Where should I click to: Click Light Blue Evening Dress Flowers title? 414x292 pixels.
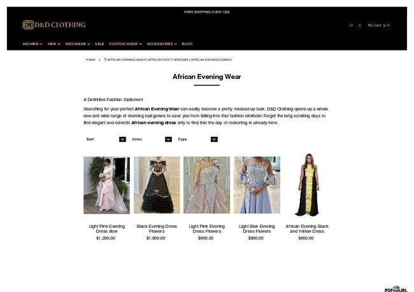point(257,228)
